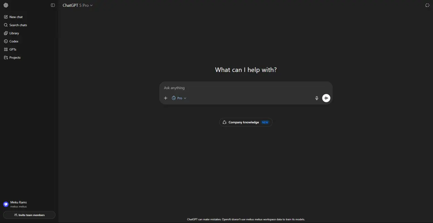Click the Ask anything input field
The image size is (433, 223).
(246, 88)
